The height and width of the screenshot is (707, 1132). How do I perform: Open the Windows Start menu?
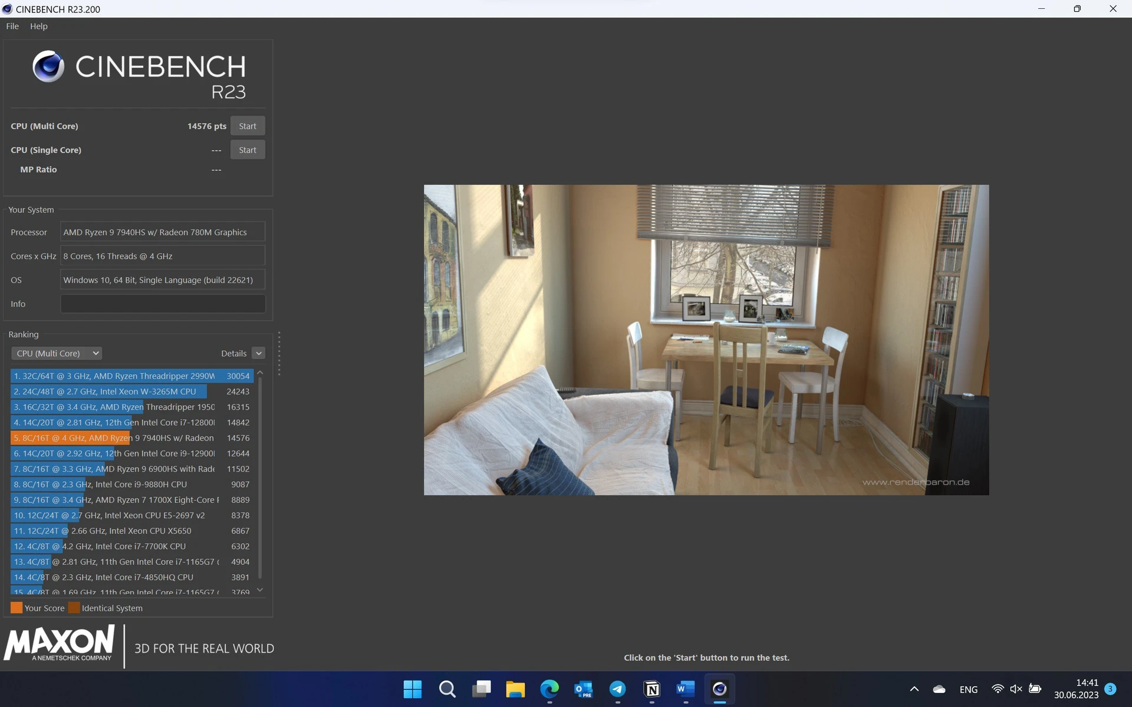click(x=413, y=689)
